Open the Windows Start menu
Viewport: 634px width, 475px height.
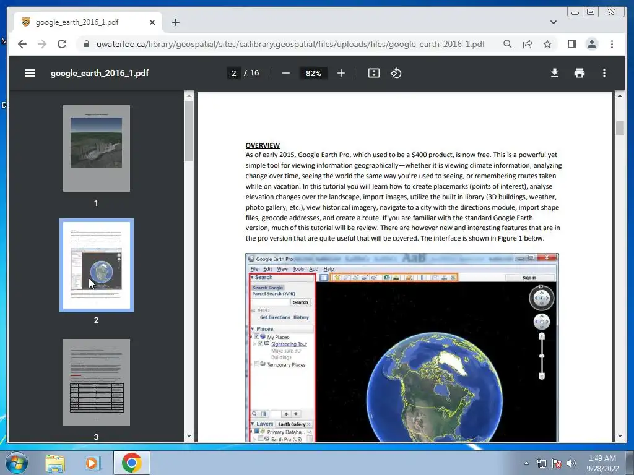pyautogui.click(x=17, y=463)
